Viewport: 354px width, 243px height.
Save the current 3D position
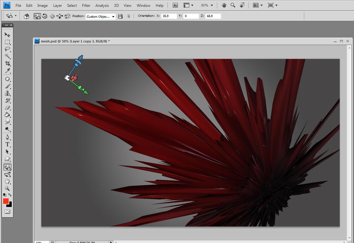click(120, 16)
